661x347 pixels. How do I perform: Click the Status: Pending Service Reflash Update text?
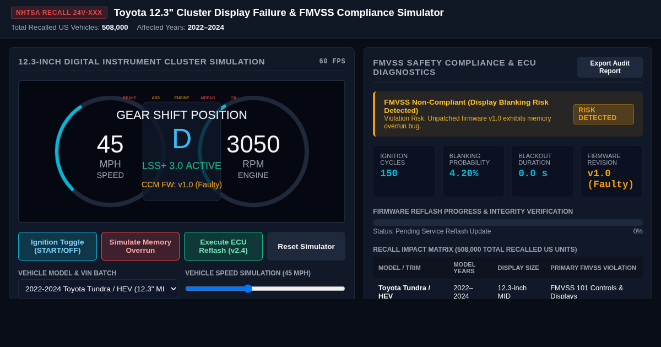[432, 231]
